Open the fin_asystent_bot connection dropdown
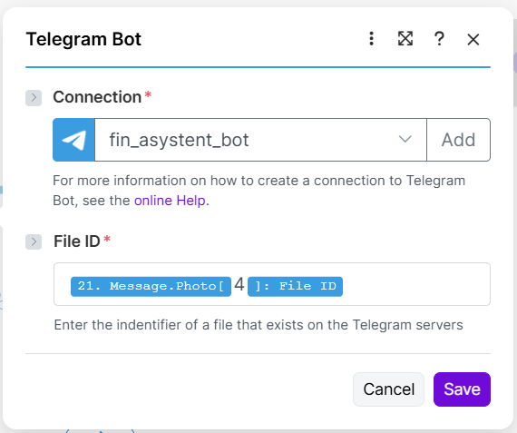The width and height of the screenshot is (517, 433). 260,140
